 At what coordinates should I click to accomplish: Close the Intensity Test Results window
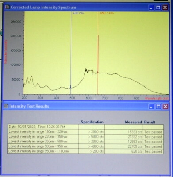pos(165,106)
